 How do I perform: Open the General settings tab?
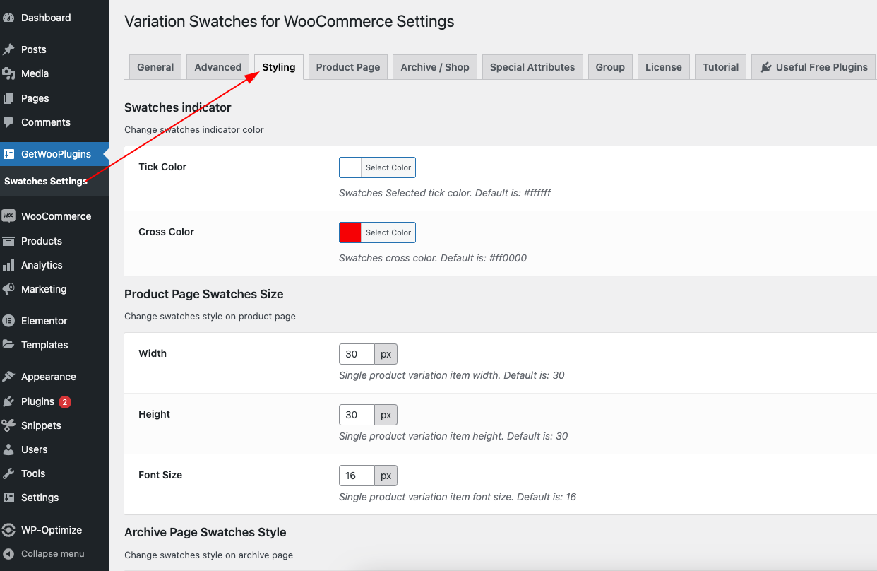(x=155, y=67)
